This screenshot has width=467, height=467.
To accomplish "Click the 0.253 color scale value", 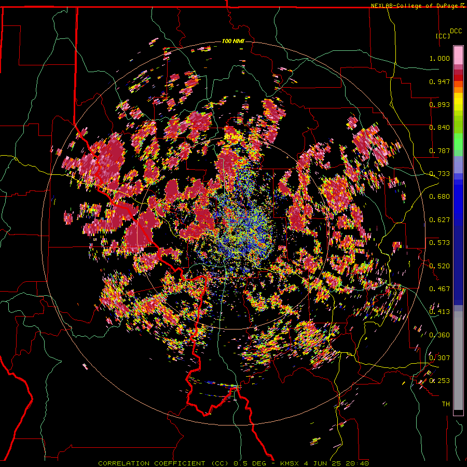I will (439, 381).
